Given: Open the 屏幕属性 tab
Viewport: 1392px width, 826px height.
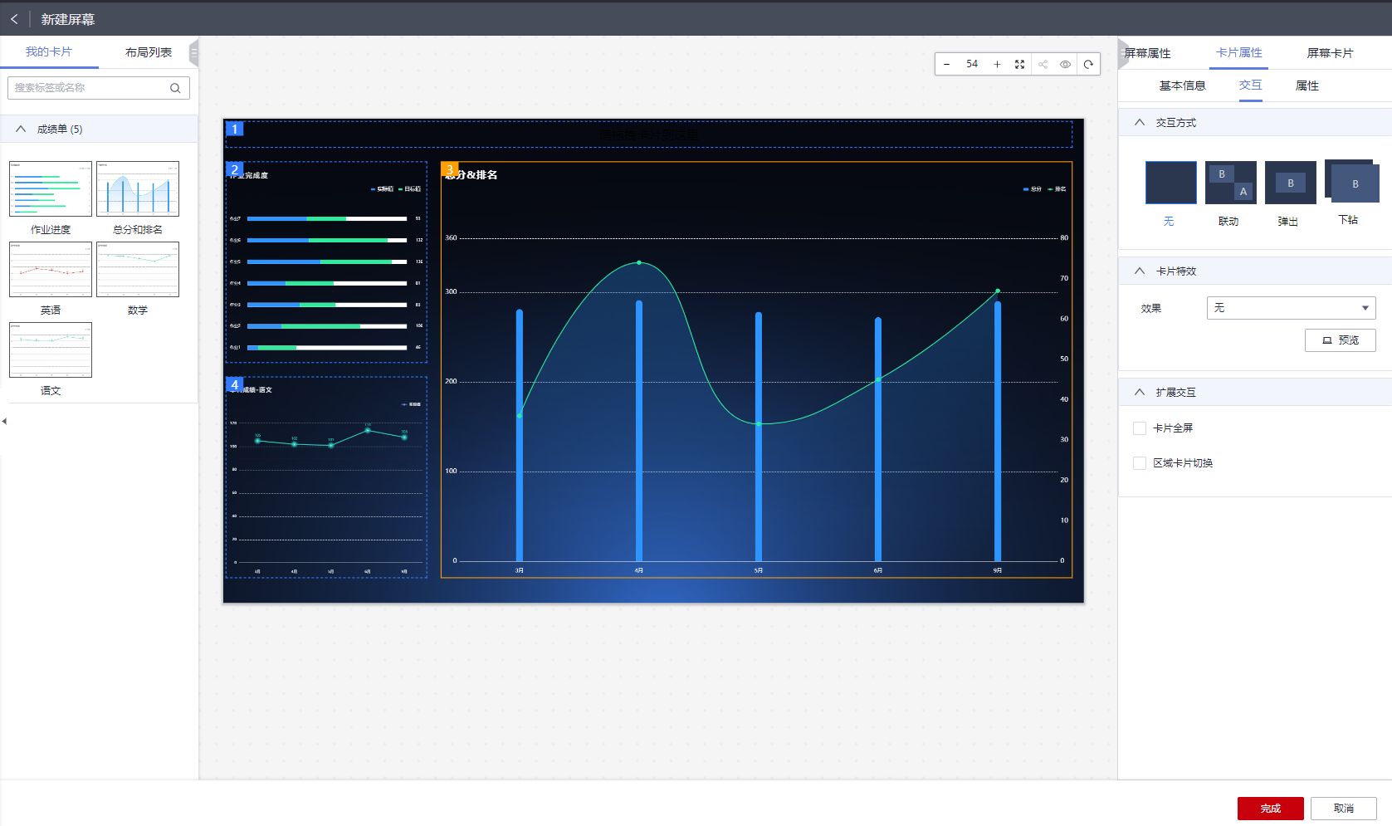Looking at the screenshot, I should point(1148,53).
